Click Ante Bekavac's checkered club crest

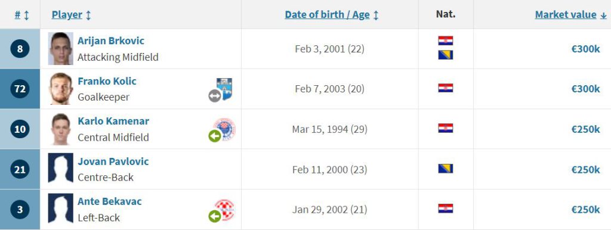[x=225, y=209]
